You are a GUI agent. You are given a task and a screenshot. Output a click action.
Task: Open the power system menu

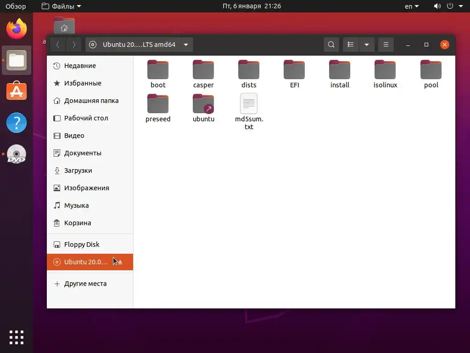[450, 6]
